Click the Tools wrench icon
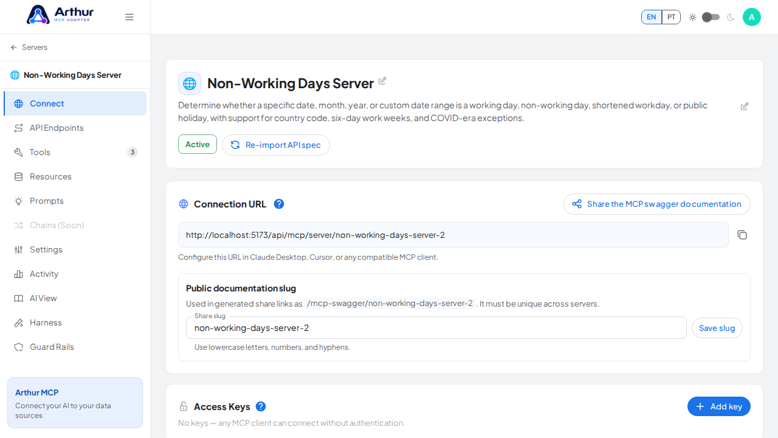Image resolution: width=778 pixels, height=438 pixels. point(18,152)
